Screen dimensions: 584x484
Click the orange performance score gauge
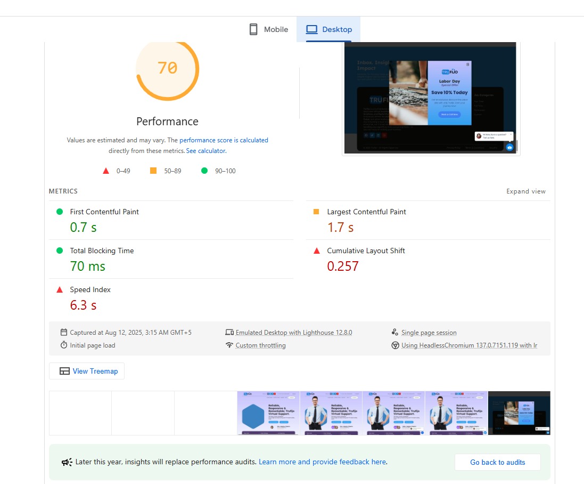167,68
